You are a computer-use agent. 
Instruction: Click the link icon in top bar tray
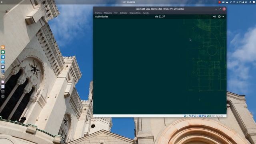tap(231, 2)
